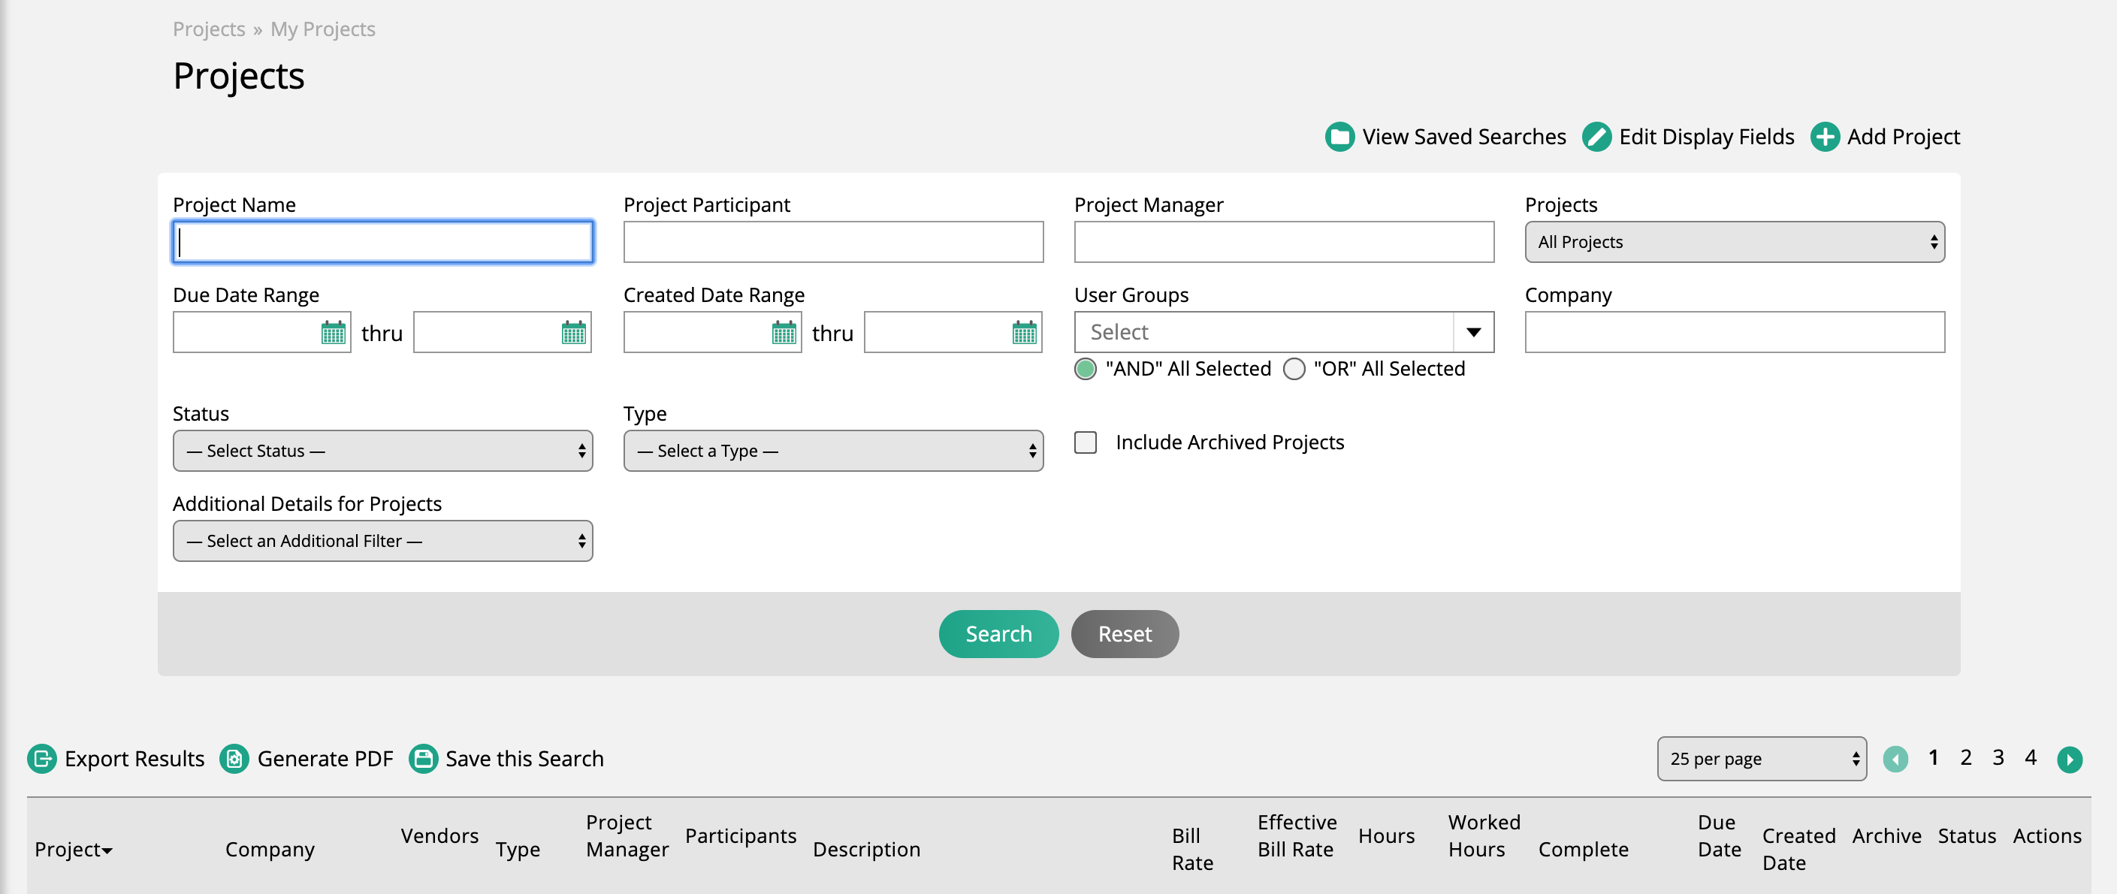2117x894 pixels.
Task: Click the Status column header
Action: [x=1967, y=835]
